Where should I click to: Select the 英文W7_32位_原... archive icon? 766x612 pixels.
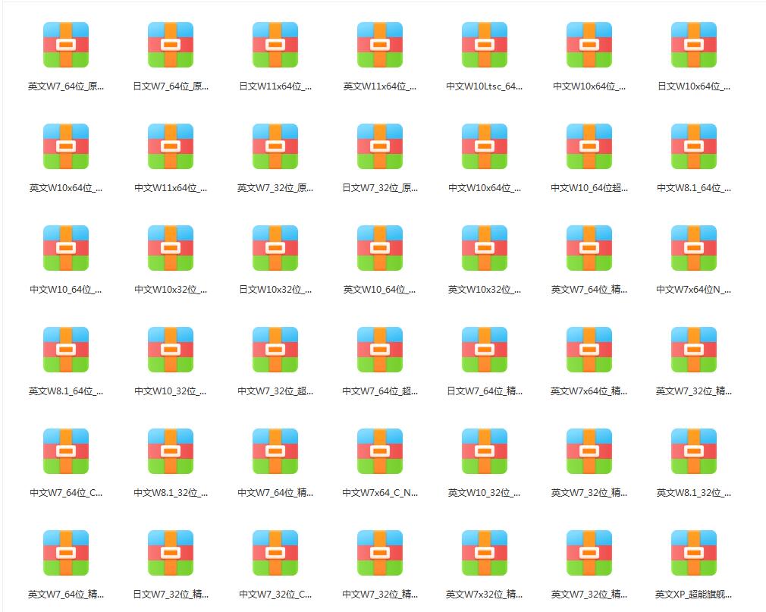click(275, 146)
